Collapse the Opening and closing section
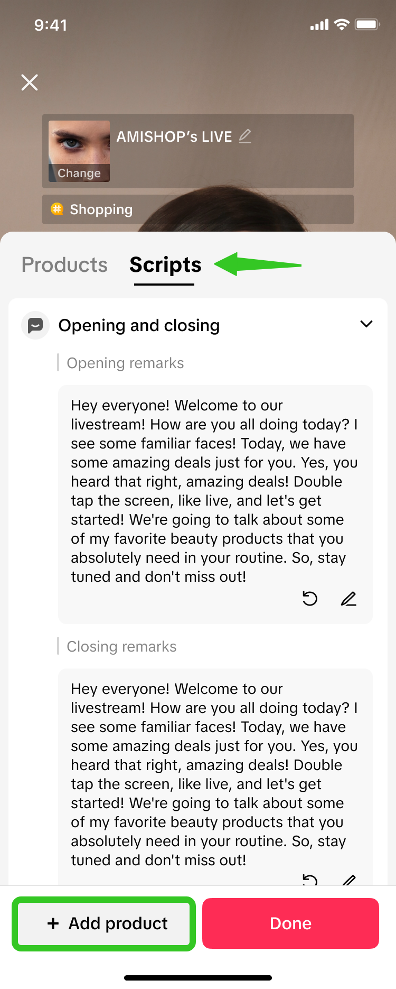This screenshot has width=396, height=989. click(366, 324)
